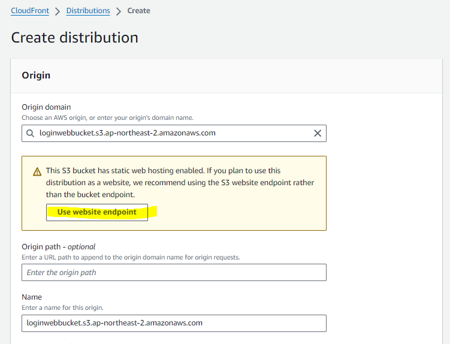Click 'Choose an AWS origin' helper text
This screenshot has height=344, width=450.
tap(108, 117)
